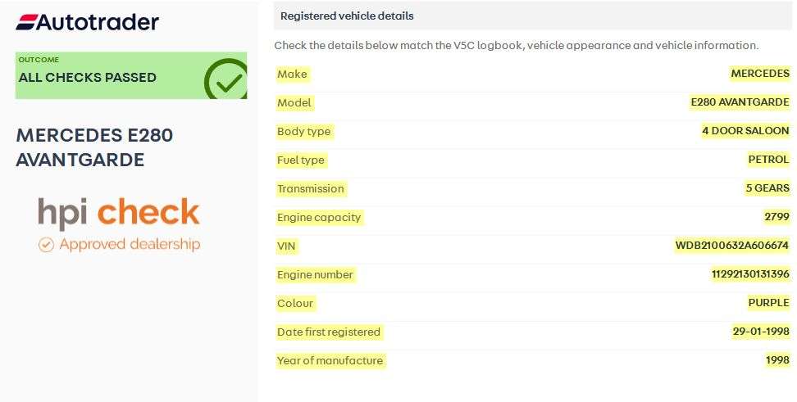
Task: Click the Approved dealership tick icon
Action: [46, 244]
